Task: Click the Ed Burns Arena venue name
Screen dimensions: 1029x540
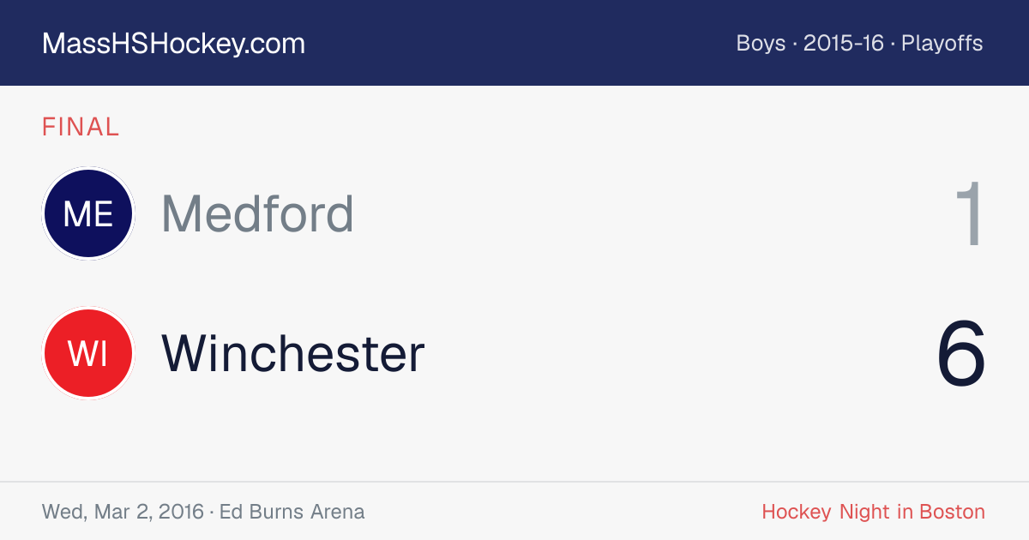Action: [292, 512]
